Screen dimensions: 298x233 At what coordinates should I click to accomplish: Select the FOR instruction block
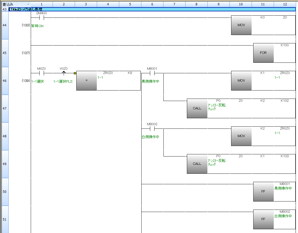pos(263,53)
